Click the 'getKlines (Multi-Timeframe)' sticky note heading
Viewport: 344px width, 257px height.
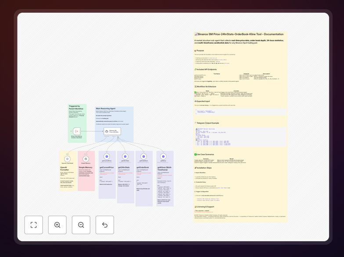[x=165, y=169]
